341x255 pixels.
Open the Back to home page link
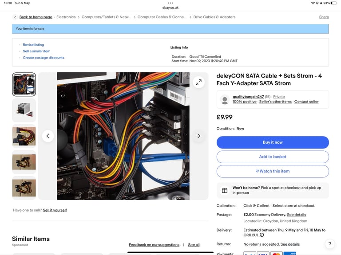tap(36, 17)
